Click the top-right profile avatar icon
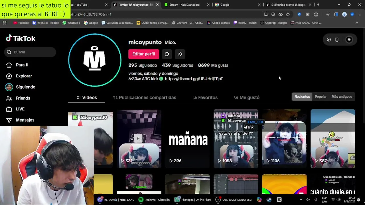Viewport: 365px width, 205px height. 349,40
